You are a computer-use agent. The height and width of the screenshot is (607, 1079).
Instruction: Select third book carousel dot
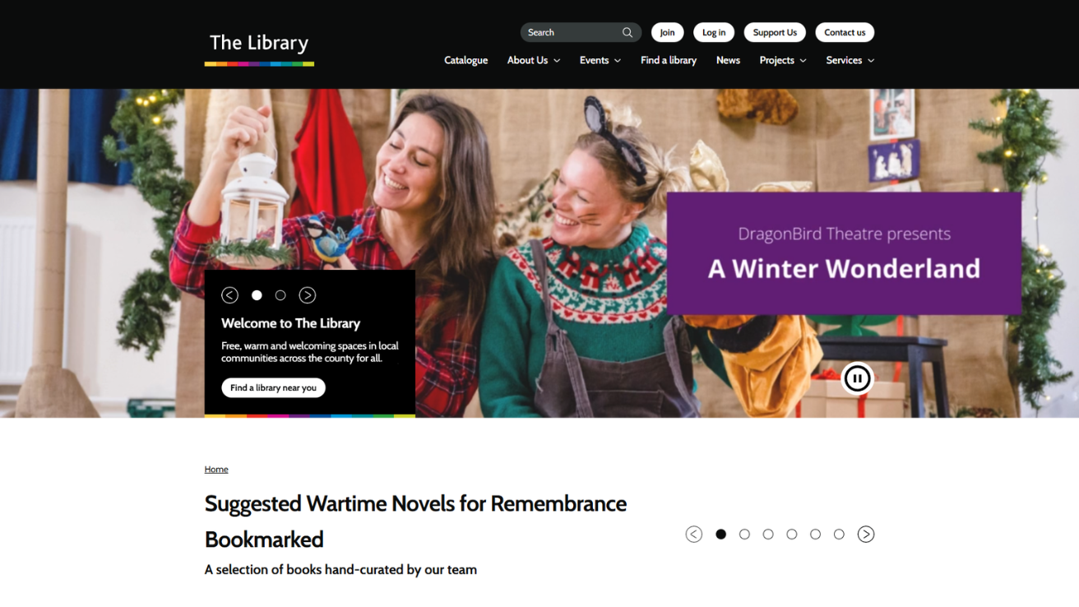(x=768, y=535)
